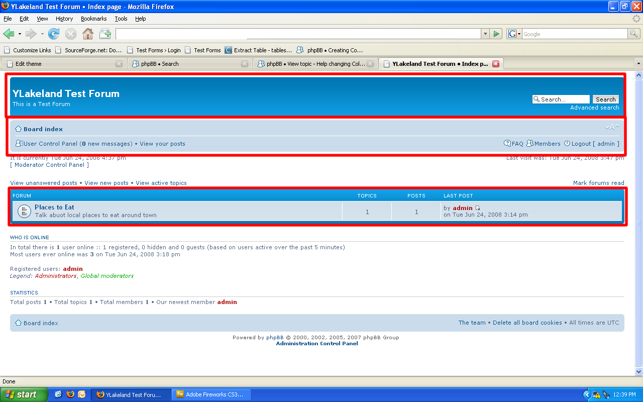Open the address bar dropdown arrow

pyautogui.click(x=485, y=34)
